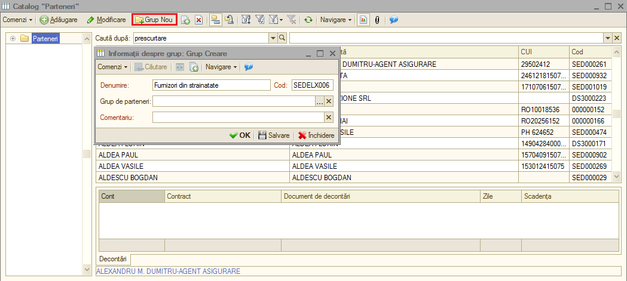Open help from the main toolbar bubble icon
This screenshot has height=281, width=627.
click(x=393, y=20)
